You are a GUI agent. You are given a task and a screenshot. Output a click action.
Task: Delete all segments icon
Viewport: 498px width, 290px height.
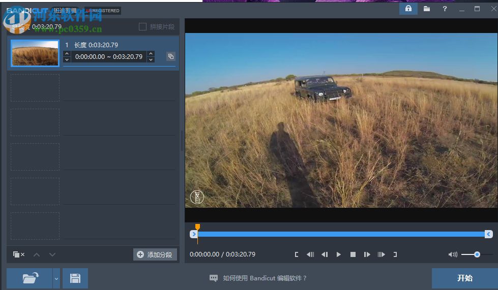point(19,254)
